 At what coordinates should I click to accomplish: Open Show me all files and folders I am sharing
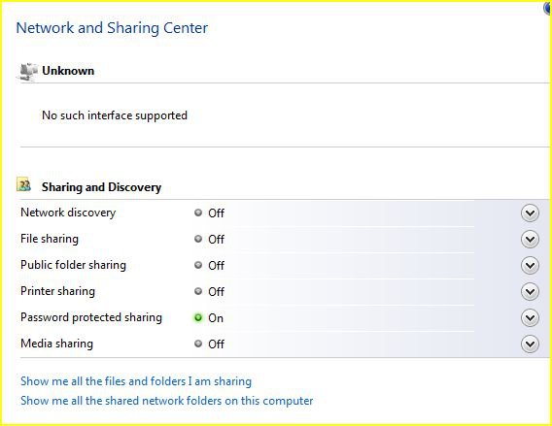coord(136,381)
